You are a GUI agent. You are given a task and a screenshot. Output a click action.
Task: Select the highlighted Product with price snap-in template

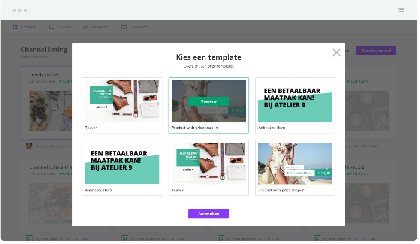point(208,105)
